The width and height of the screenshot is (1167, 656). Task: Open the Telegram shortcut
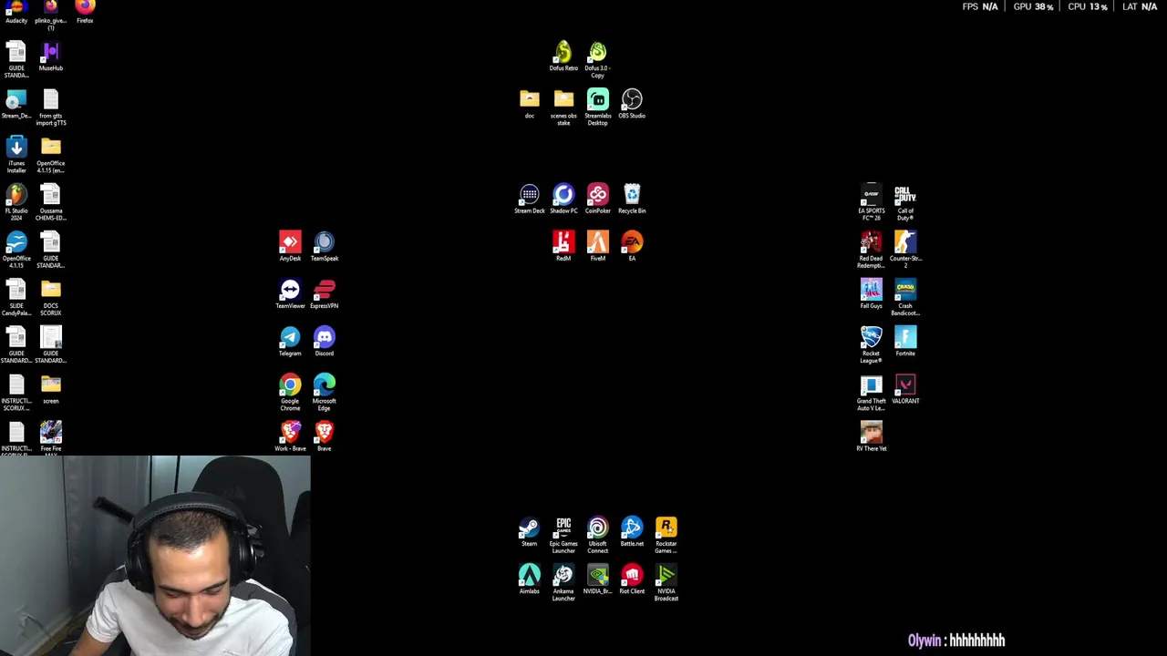(x=290, y=341)
